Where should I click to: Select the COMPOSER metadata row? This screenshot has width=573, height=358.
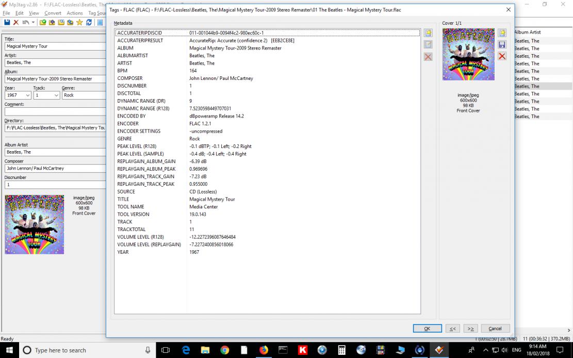pos(268,78)
